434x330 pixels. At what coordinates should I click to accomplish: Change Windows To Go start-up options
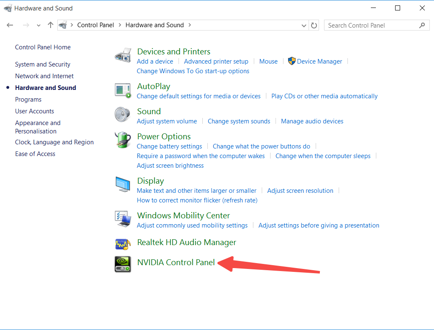click(x=193, y=71)
